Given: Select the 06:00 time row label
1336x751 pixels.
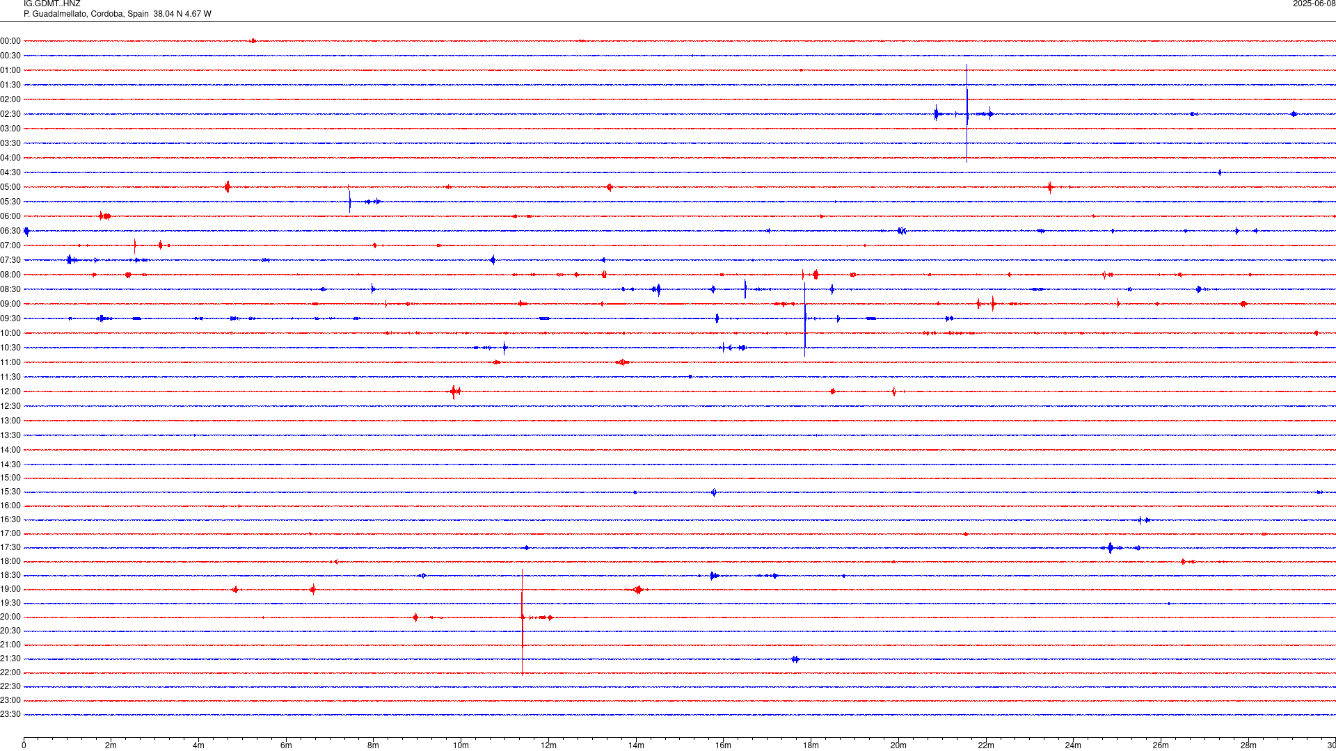Looking at the screenshot, I should click(10, 216).
